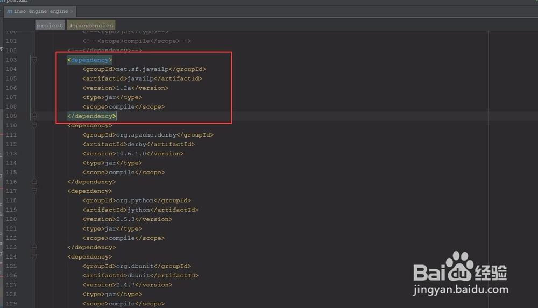Click scope compile on line 115
This screenshot has width=538, height=308.
point(123,172)
